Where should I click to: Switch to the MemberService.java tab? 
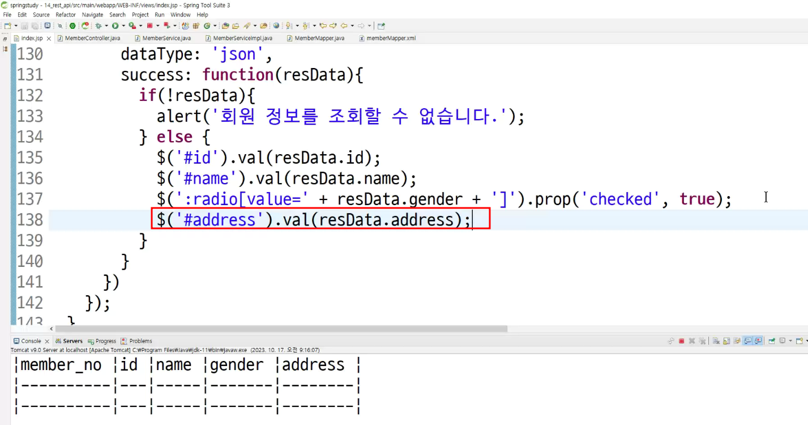(166, 38)
